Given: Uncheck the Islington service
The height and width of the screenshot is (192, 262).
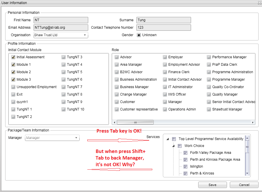Looking at the screenshot, I should [x=185, y=166].
